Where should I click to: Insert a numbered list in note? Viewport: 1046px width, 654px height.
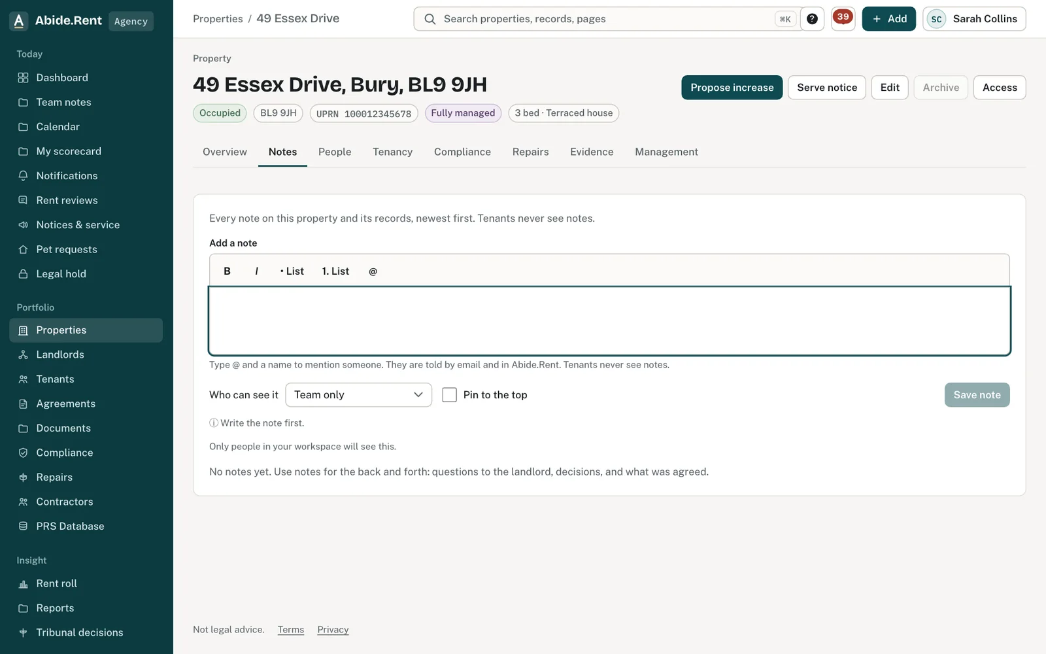pos(335,271)
